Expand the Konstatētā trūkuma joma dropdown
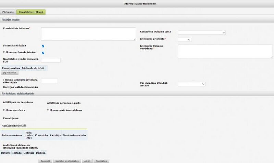 tap(202, 32)
